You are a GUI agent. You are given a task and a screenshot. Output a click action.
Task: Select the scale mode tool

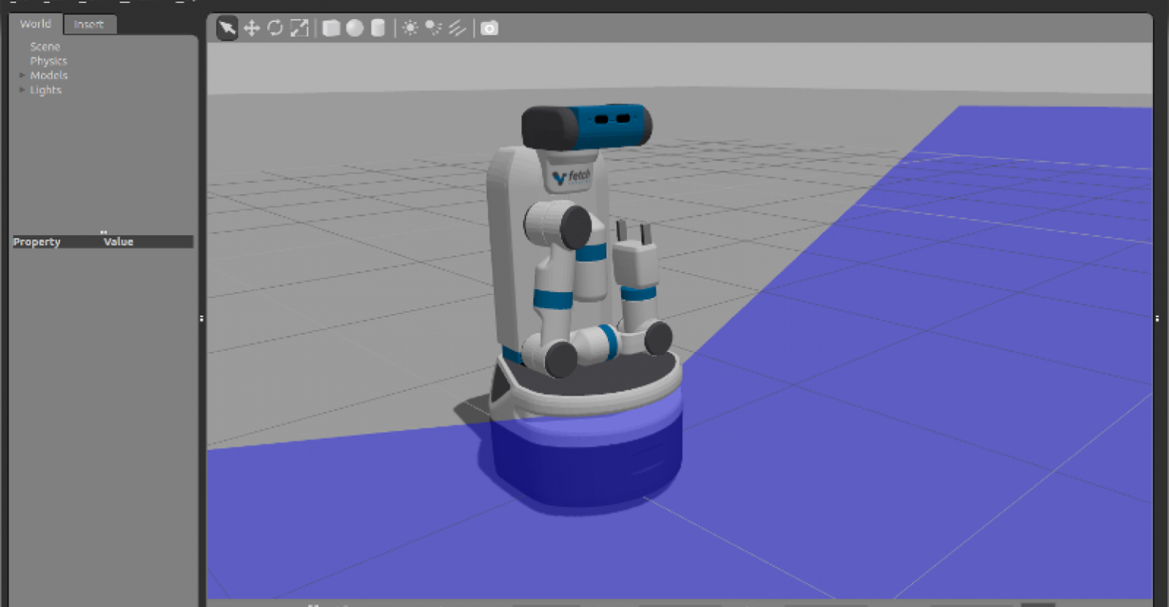point(299,28)
